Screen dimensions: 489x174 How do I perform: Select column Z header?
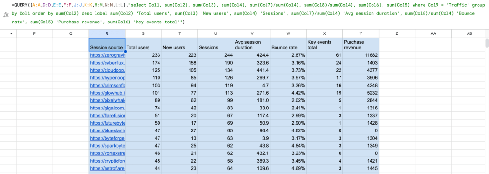(397, 34)
